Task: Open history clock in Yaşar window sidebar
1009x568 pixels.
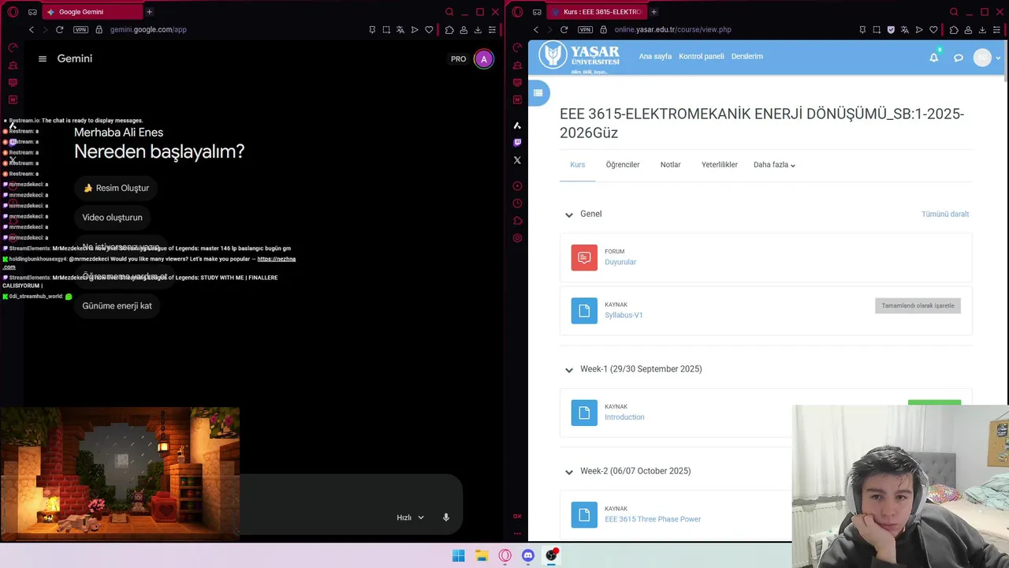Action: click(x=517, y=204)
